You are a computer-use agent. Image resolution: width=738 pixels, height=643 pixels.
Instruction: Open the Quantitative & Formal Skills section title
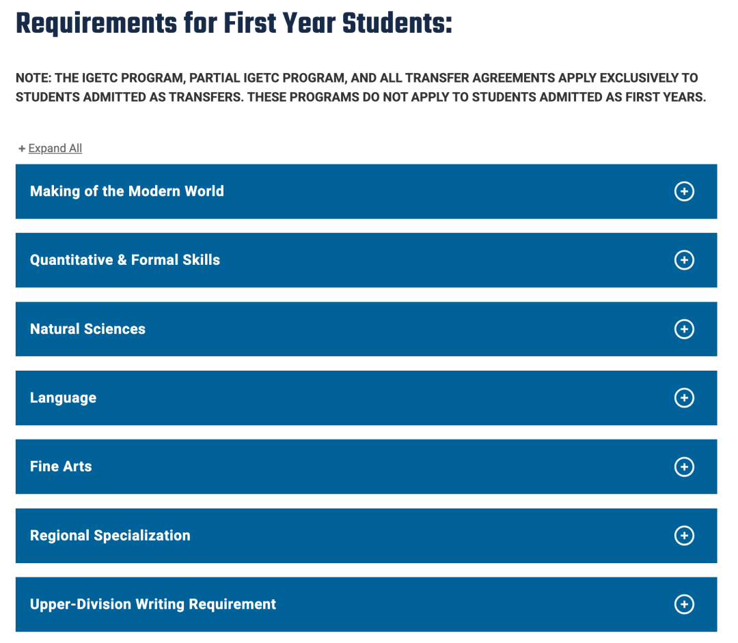pos(125,260)
